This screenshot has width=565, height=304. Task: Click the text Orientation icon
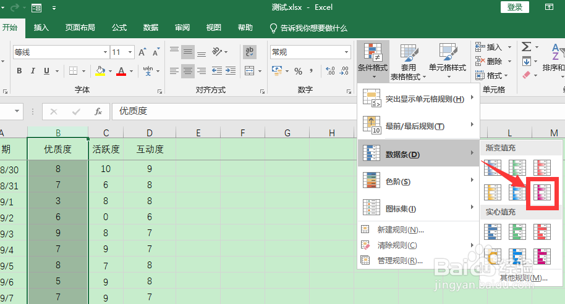pyautogui.click(x=217, y=52)
